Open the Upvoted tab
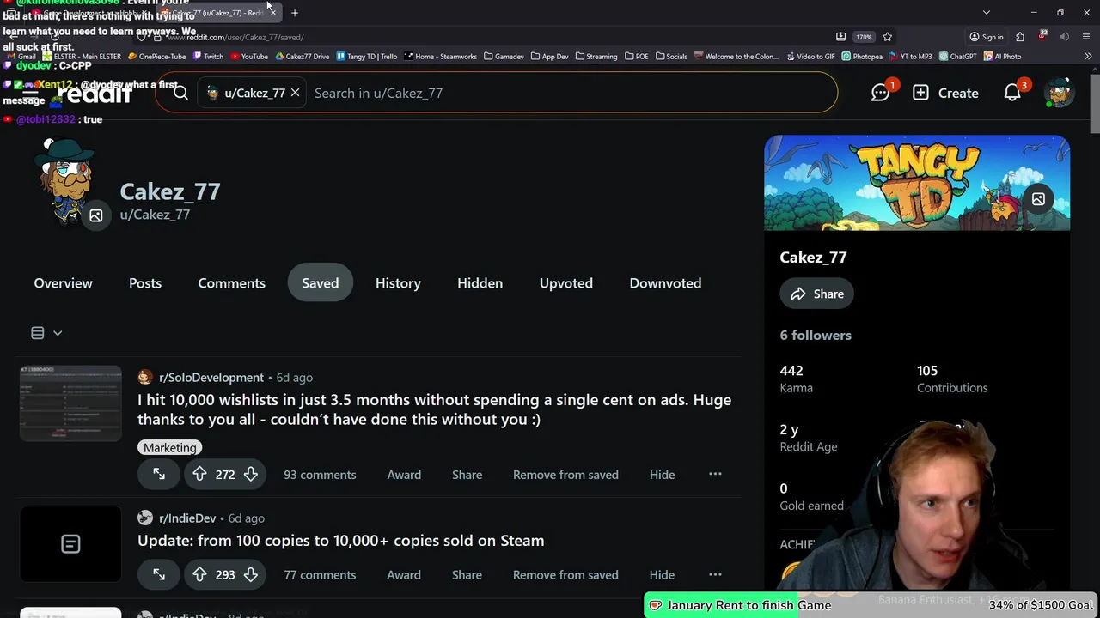 tap(565, 283)
